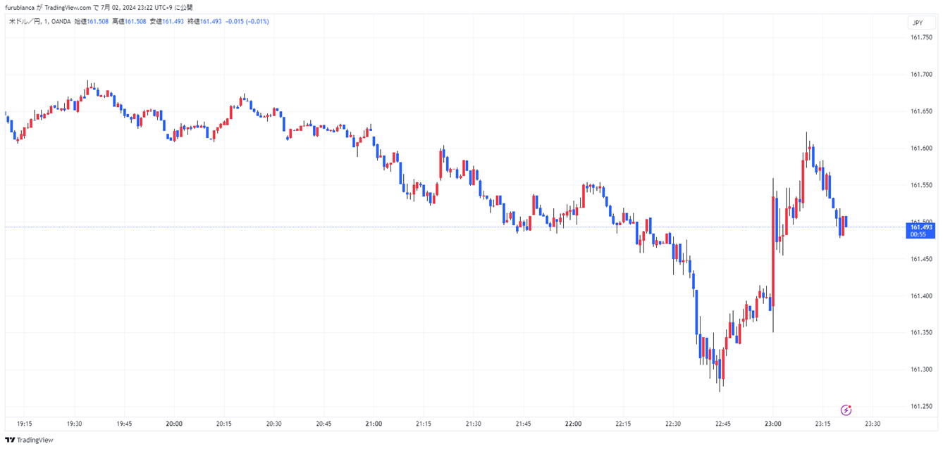This screenshot has height=449, width=943.
Task: Click the 米ドル/円 symbol title
Action: coord(25,21)
